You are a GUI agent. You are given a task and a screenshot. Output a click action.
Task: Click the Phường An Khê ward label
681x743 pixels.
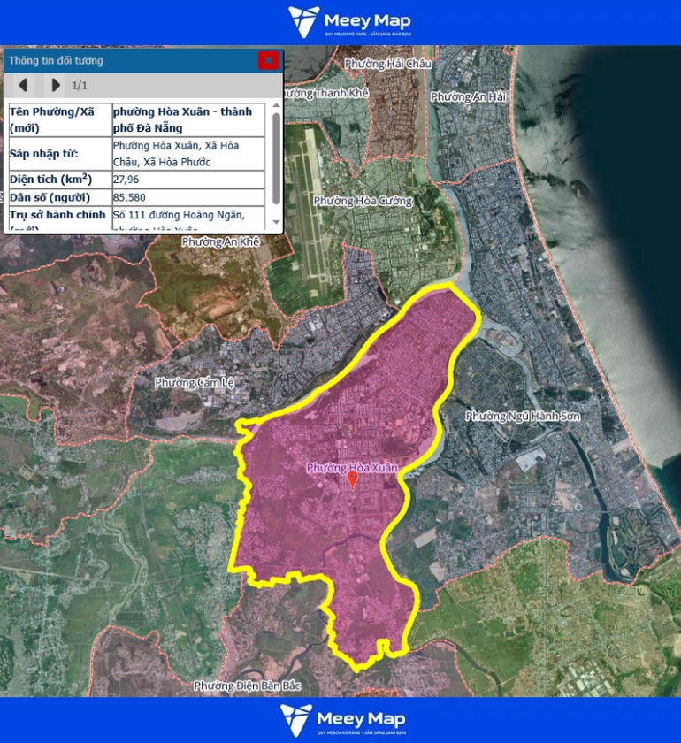pos(220,241)
